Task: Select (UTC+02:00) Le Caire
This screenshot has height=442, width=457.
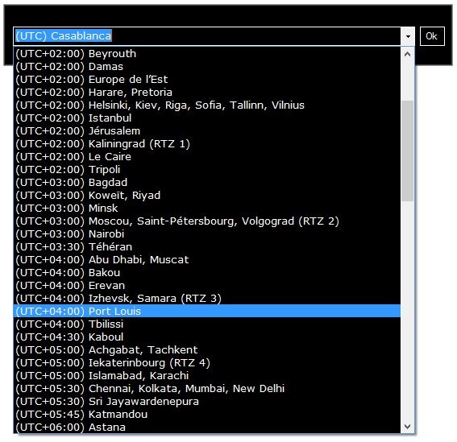Action: tap(207, 157)
